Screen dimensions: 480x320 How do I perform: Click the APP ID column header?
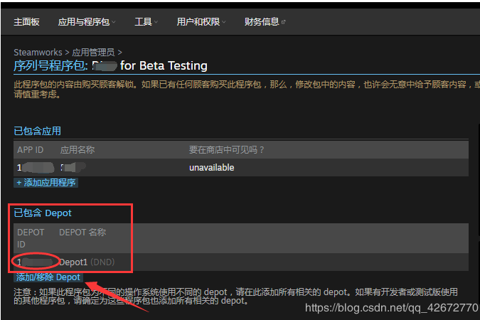(x=31, y=150)
